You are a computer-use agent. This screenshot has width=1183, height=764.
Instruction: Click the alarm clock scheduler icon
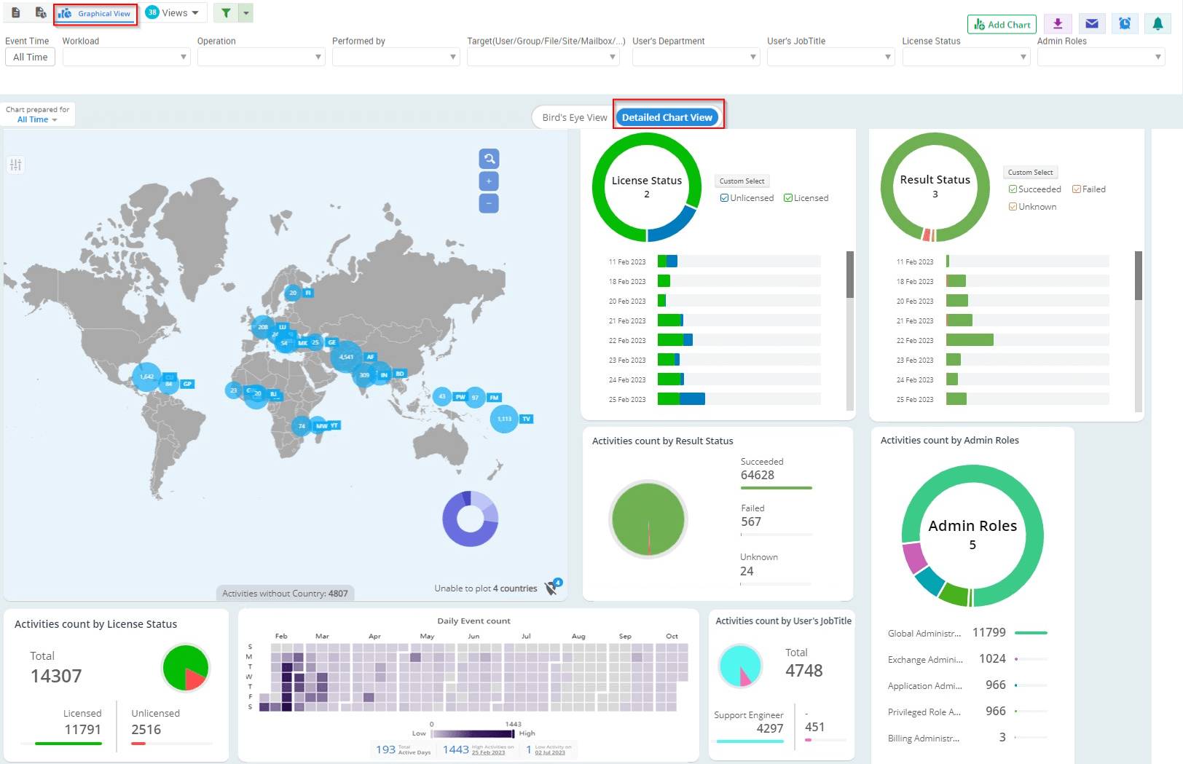tap(1125, 23)
